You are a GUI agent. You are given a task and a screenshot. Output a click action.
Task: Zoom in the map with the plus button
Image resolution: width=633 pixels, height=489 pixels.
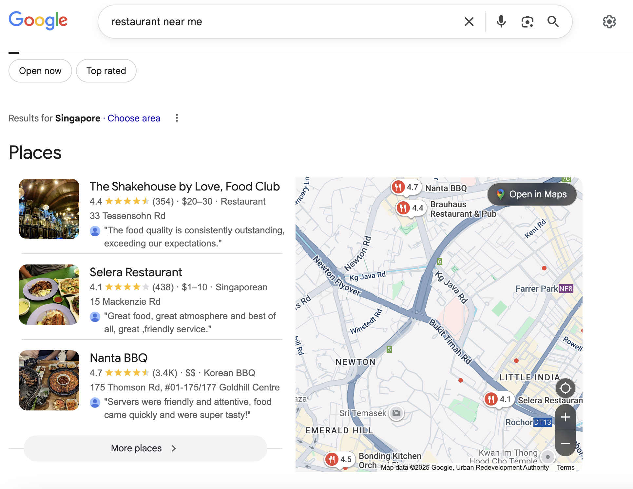click(x=566, y=417)
